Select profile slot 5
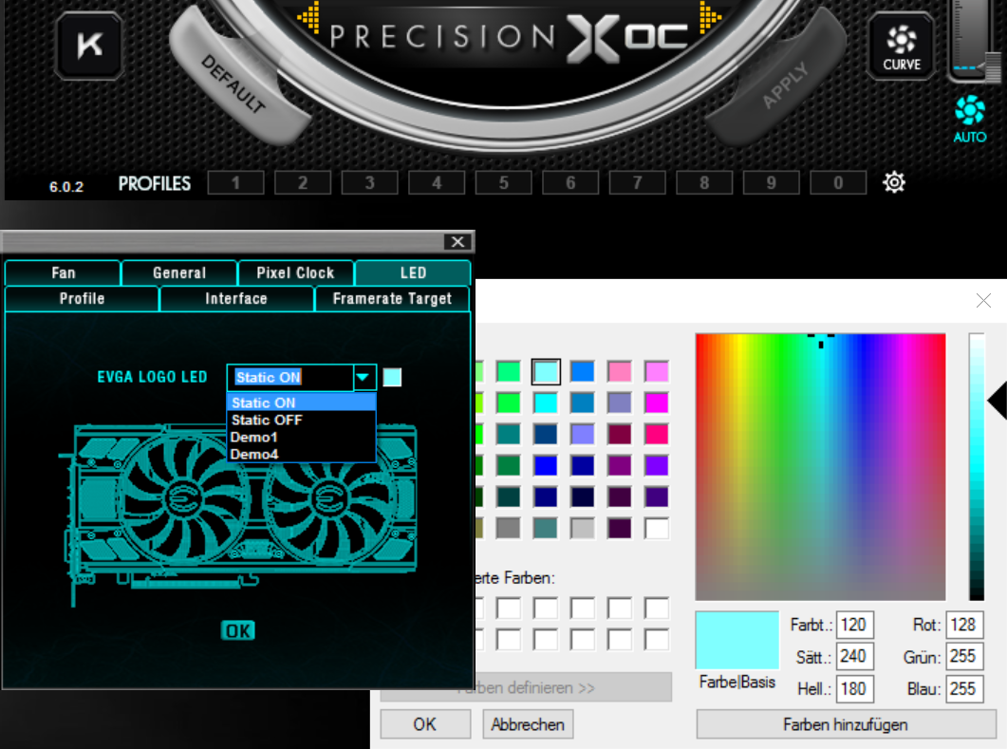The image size is (1007, 749). click(503, 182)
